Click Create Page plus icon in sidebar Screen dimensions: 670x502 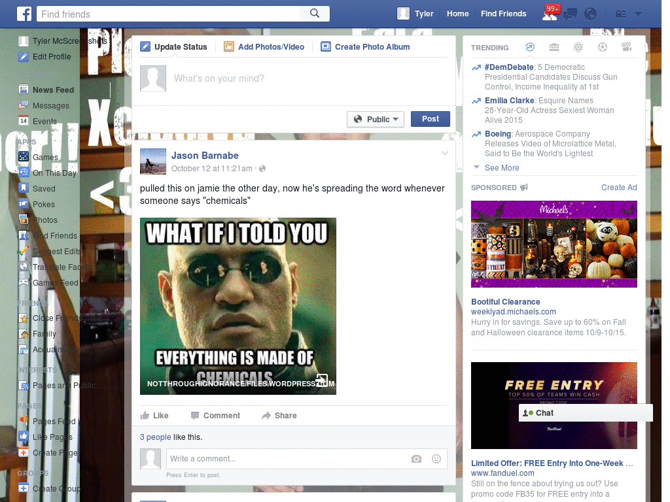24,453
